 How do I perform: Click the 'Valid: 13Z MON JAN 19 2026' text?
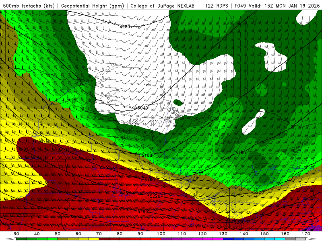(285, 6)
